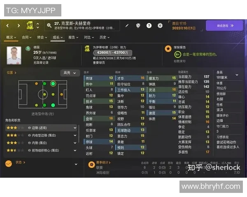Screen dimensions: 247x197
Task: Click info icon beside 边锋 (进攻)
Action: (29, 128)
